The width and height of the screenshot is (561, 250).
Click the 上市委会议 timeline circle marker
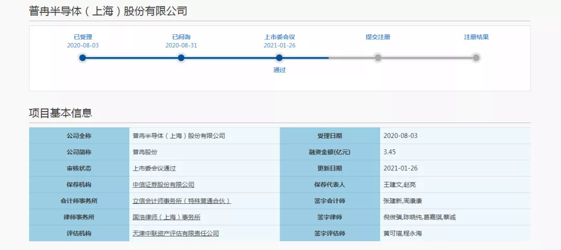point(279,58)
